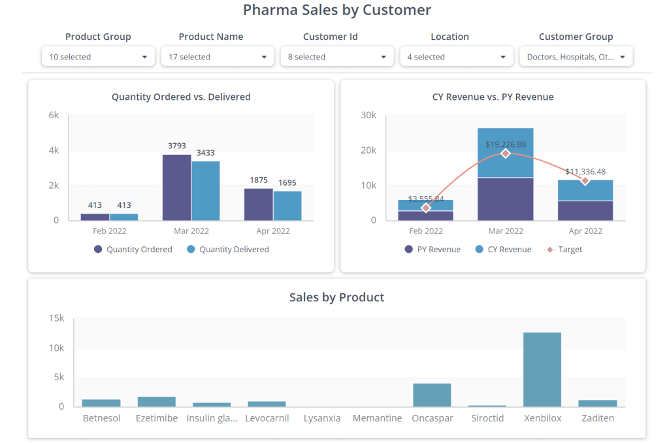Toggle PY Revenue legend circle

tap(409, 249)
